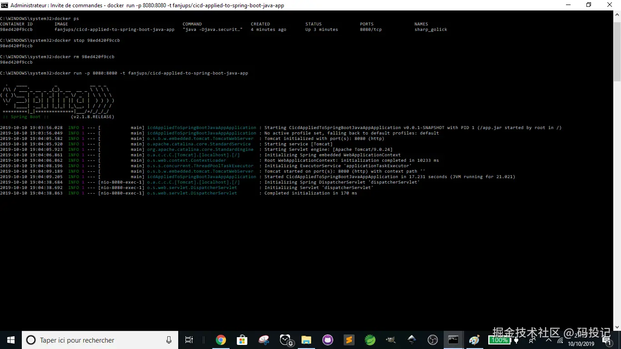621x349 pixels.
Task: Open Microsoft Store from the taskbar
Action: [x=242, y=340]
